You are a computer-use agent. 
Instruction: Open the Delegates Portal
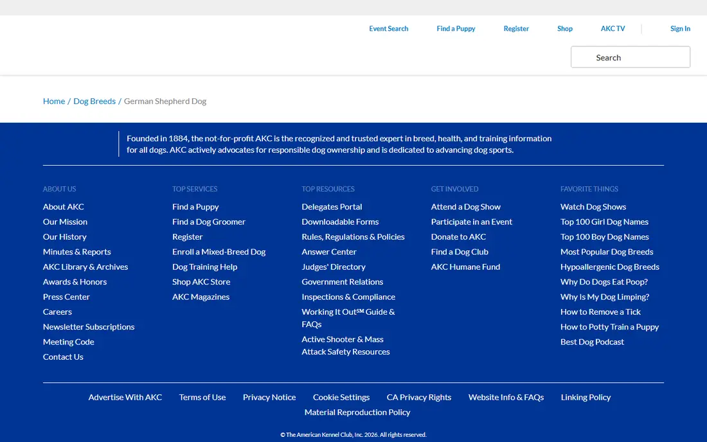pos(332,206)
